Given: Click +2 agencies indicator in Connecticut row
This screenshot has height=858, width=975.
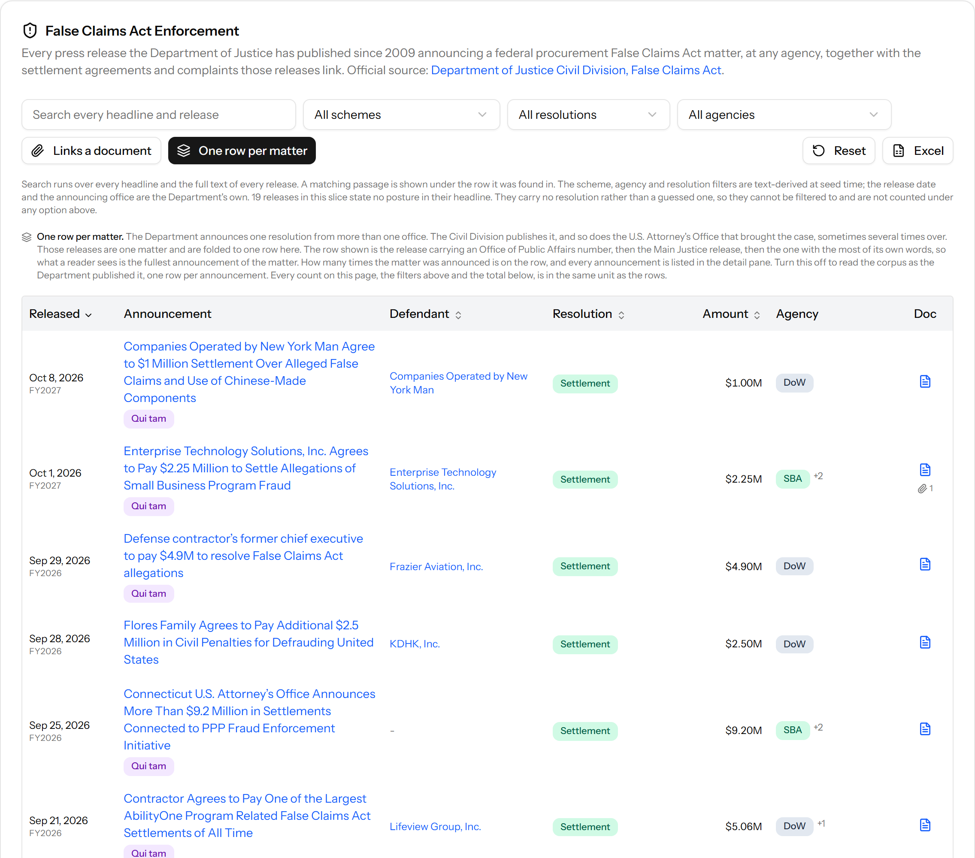Looking at the screenshot, I should 818,727.
